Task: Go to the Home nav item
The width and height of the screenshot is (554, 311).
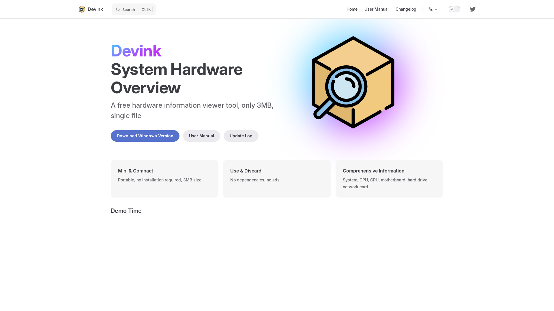Action: (x=352, y=9)
